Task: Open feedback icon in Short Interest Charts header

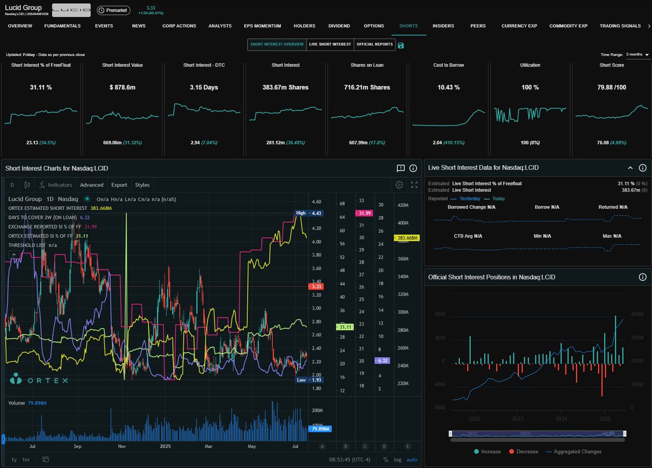Action: pos(400,169)
